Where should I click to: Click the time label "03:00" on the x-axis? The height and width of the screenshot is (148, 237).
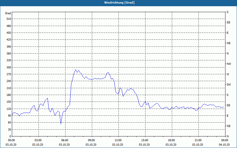tap(39, 140)
